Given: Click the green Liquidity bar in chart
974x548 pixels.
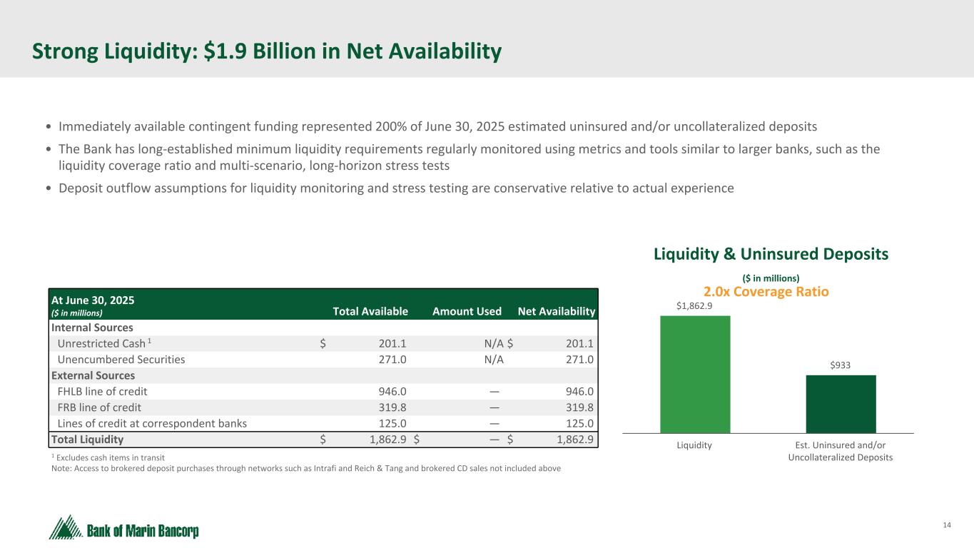Looking at the screenshot, I should pos(695,374).
